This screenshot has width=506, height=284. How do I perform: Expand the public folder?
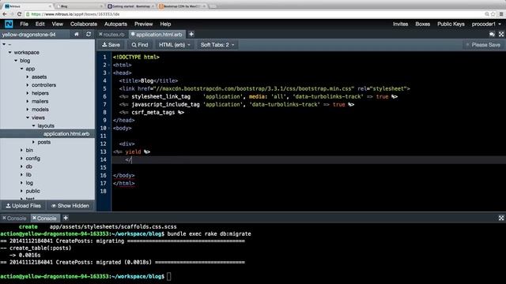(21, 191)
